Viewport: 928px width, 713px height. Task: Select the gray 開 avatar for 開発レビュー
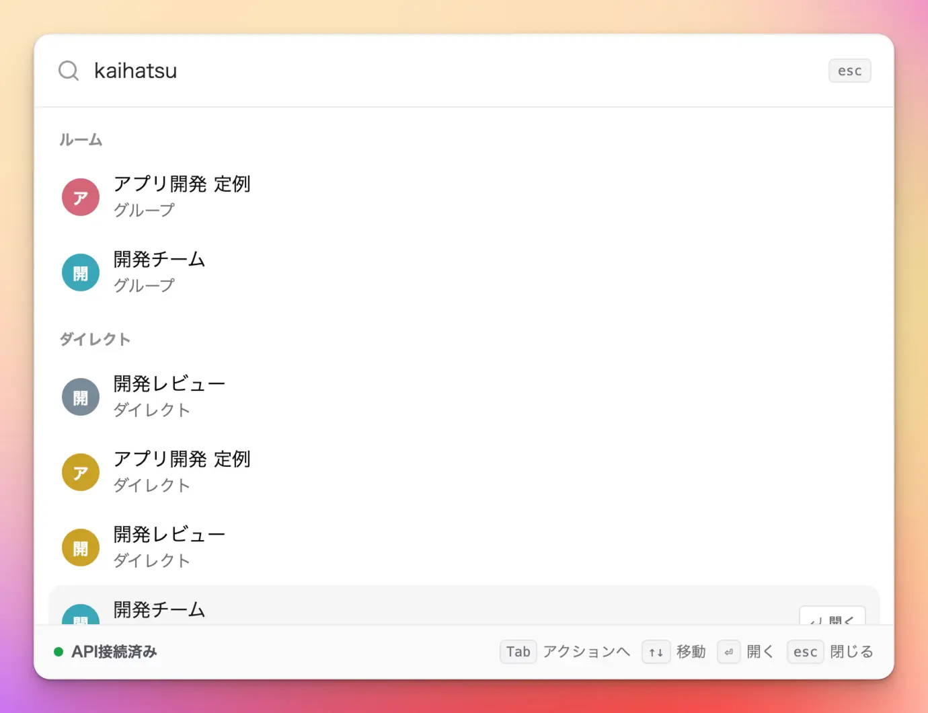(x=81, y=397)
